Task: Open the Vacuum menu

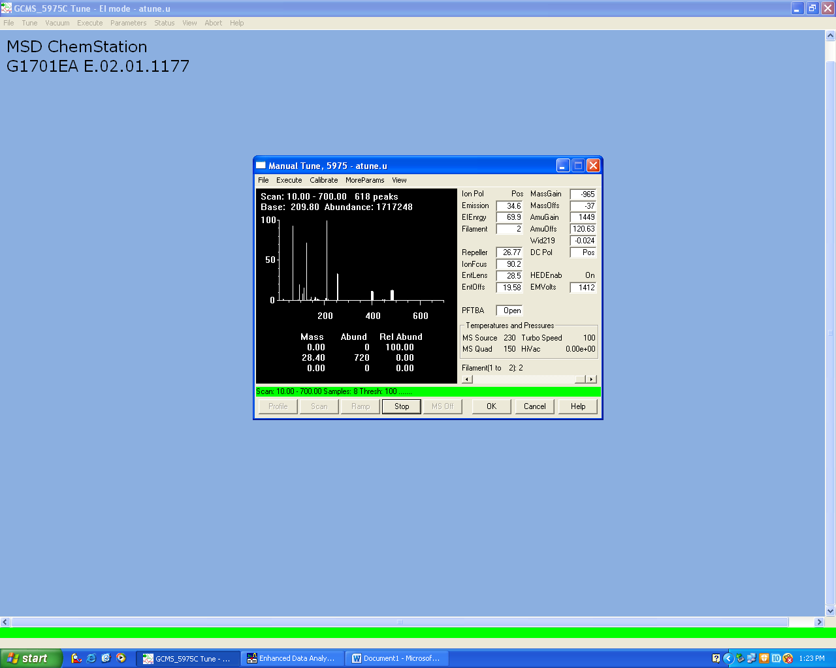Action: (57, 23)
